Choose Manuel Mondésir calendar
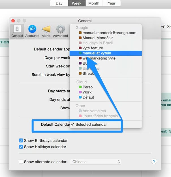 tap(106, 38)
